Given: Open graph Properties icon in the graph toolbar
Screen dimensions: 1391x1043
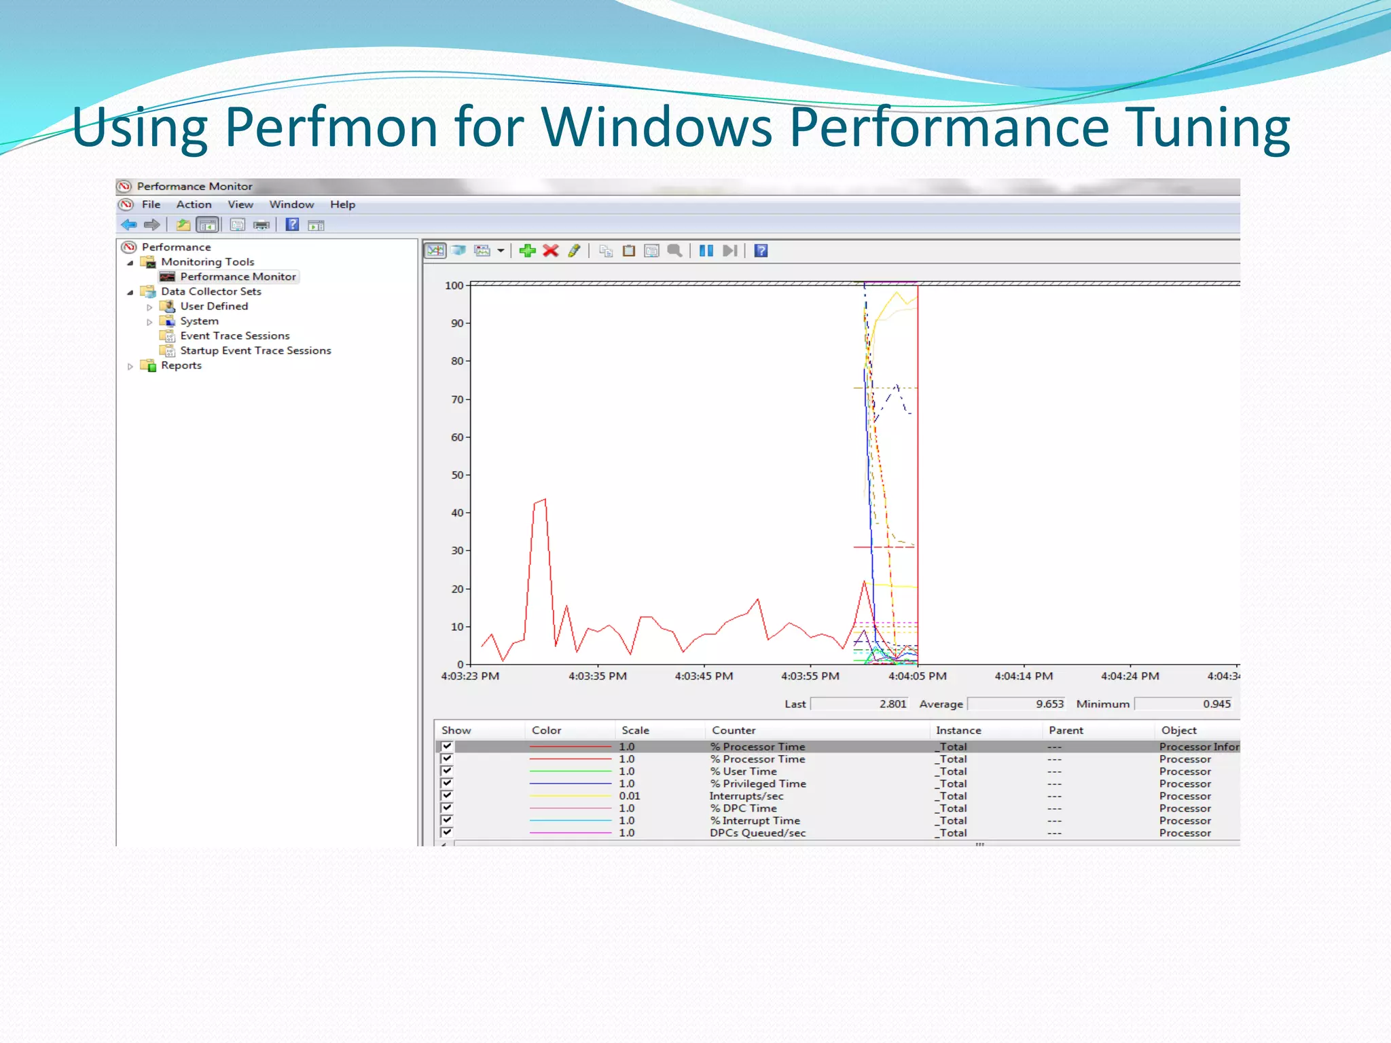Looking at the screenshot, I should [x=651, y=251].
